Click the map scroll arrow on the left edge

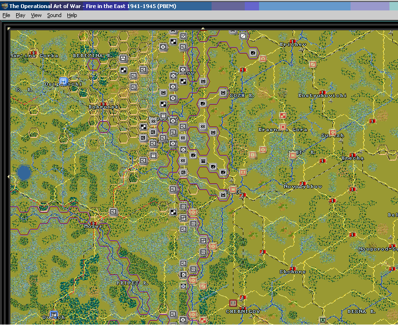click(9, 176)
